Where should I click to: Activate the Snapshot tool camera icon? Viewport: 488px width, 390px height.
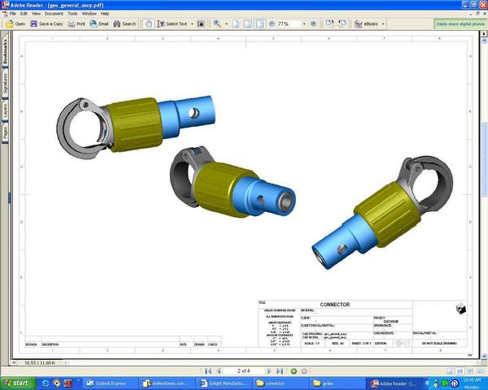[202, 24]
